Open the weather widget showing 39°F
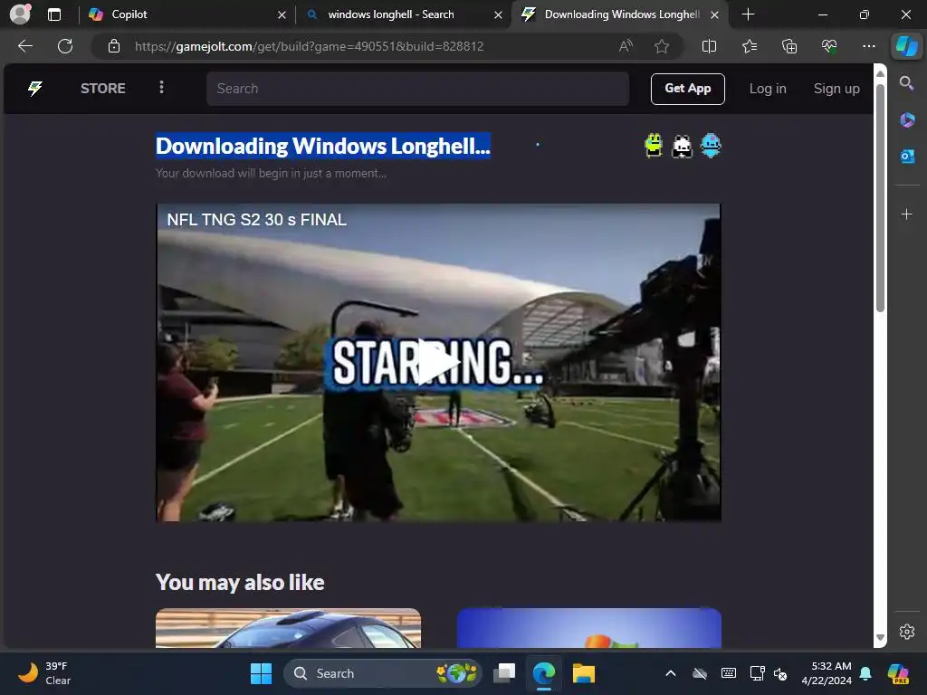 tap(44, 673)
